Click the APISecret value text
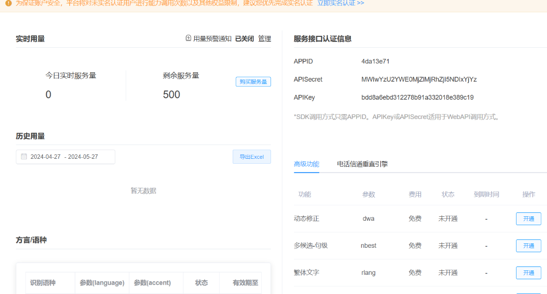547x294 pixels. (x=419, y=79)
